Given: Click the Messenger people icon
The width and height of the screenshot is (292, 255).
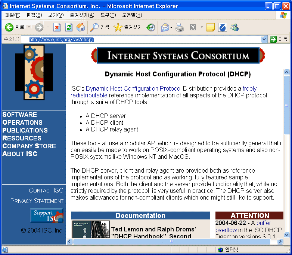Looking at the screenshot, I should (234, 27).
